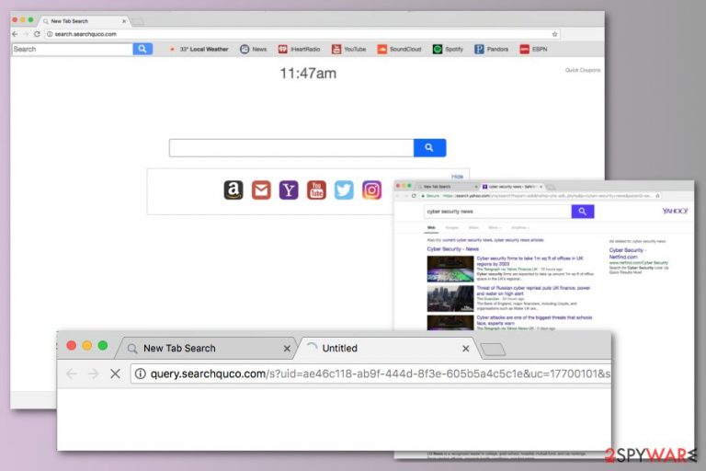
Task: Open the Yahoo shortcut icon
Action: coord(289,190)
